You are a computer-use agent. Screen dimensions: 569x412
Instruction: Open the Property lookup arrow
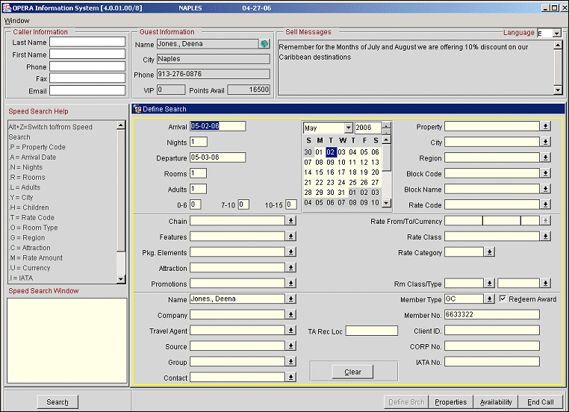545,127
